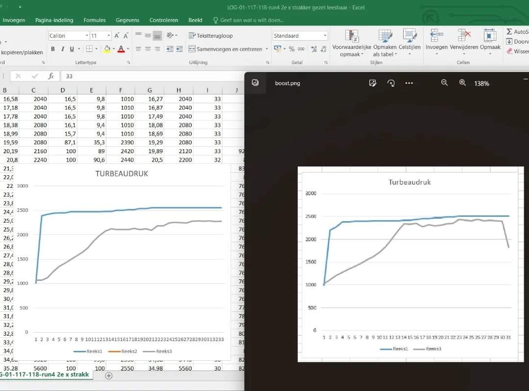Toggle the active bottom align button
This screenshot has width=529, height=391.
(x=157, y=35)
